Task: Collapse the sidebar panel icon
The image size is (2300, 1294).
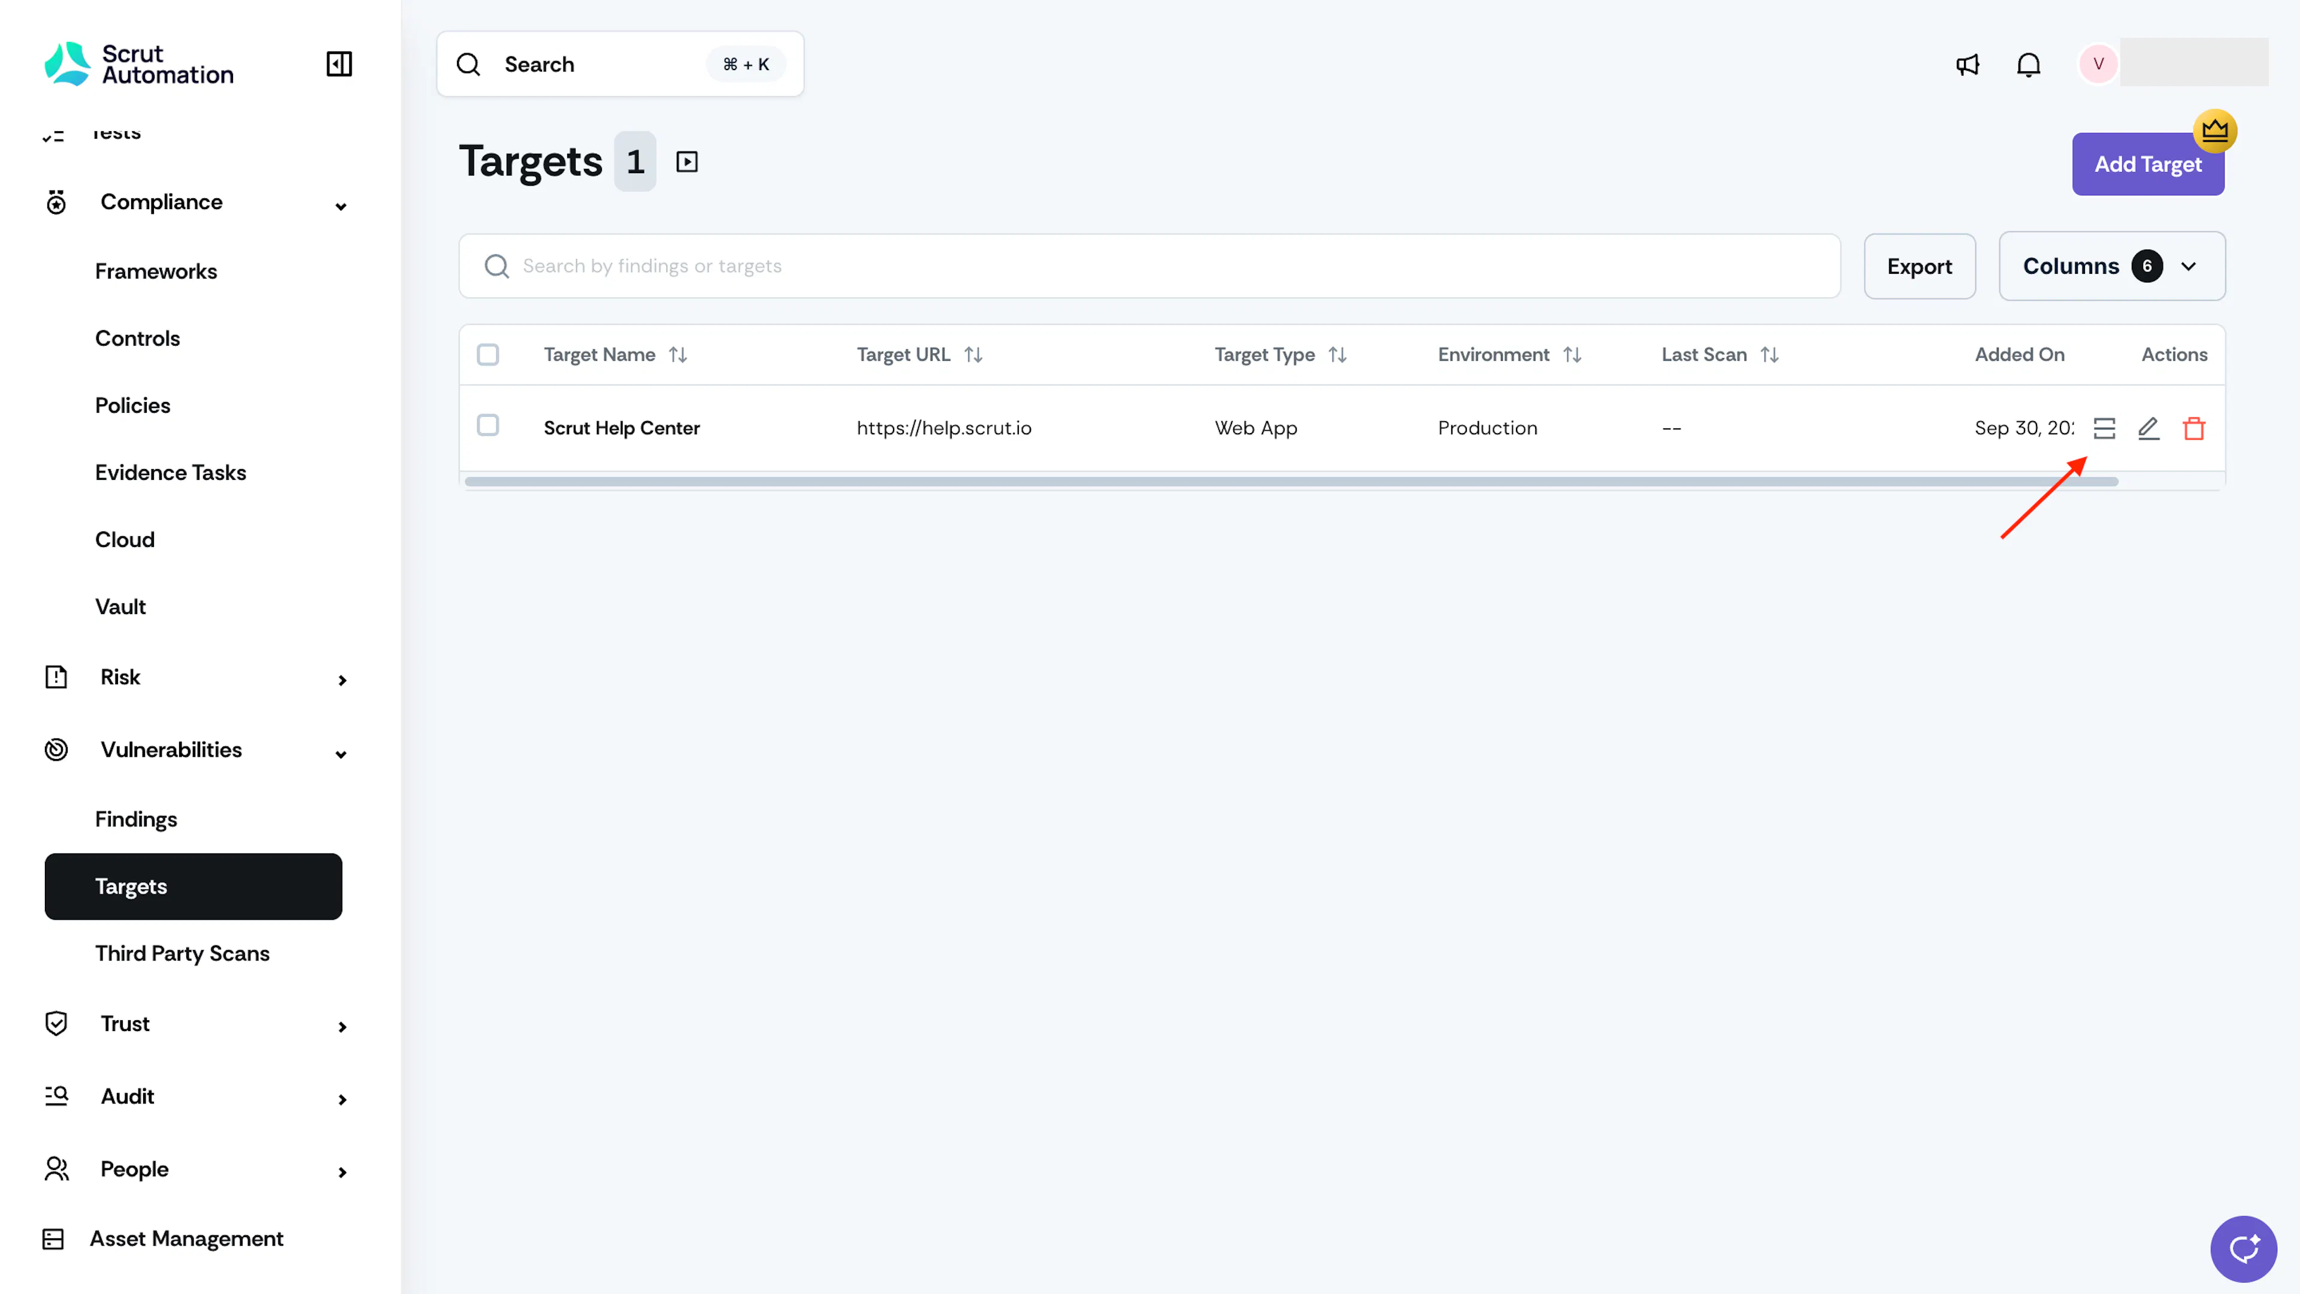Action: pyautogui.click(x=339, y=64)
